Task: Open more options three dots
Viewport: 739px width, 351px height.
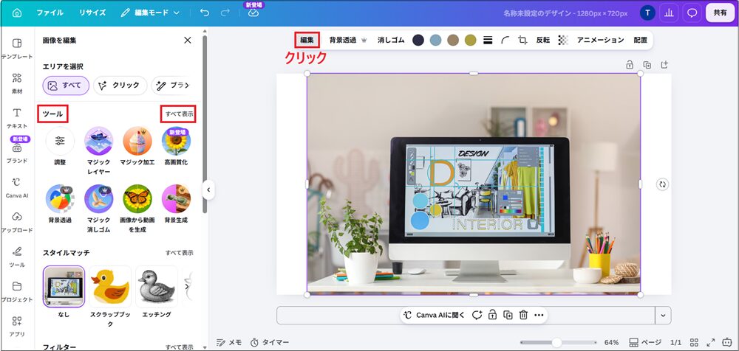Action: tap(539, 316)
